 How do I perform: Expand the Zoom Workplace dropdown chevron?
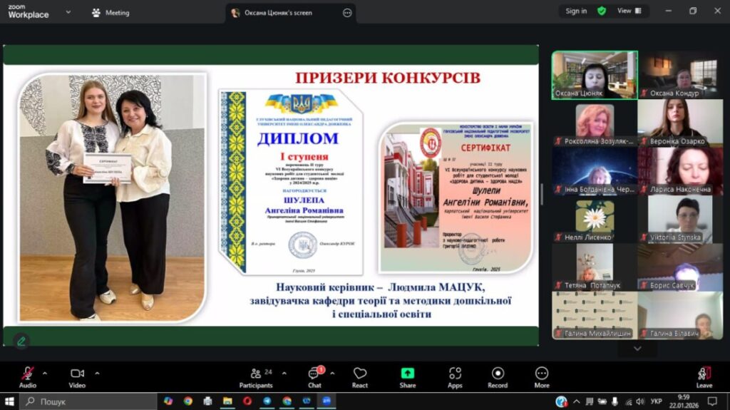coord(68,12)
